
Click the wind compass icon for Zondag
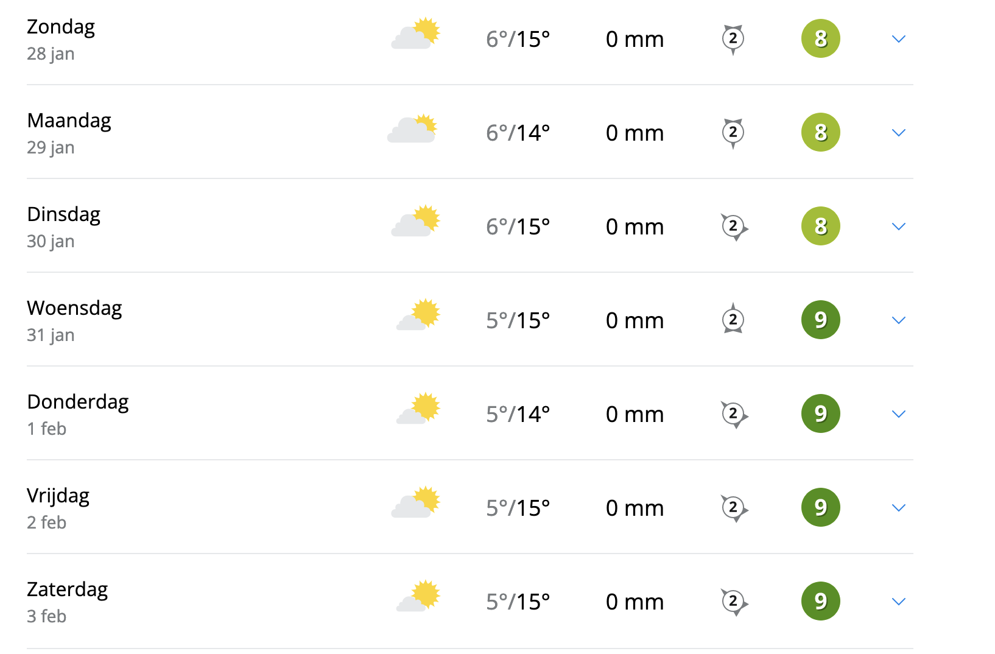click(x=733, y=39)
